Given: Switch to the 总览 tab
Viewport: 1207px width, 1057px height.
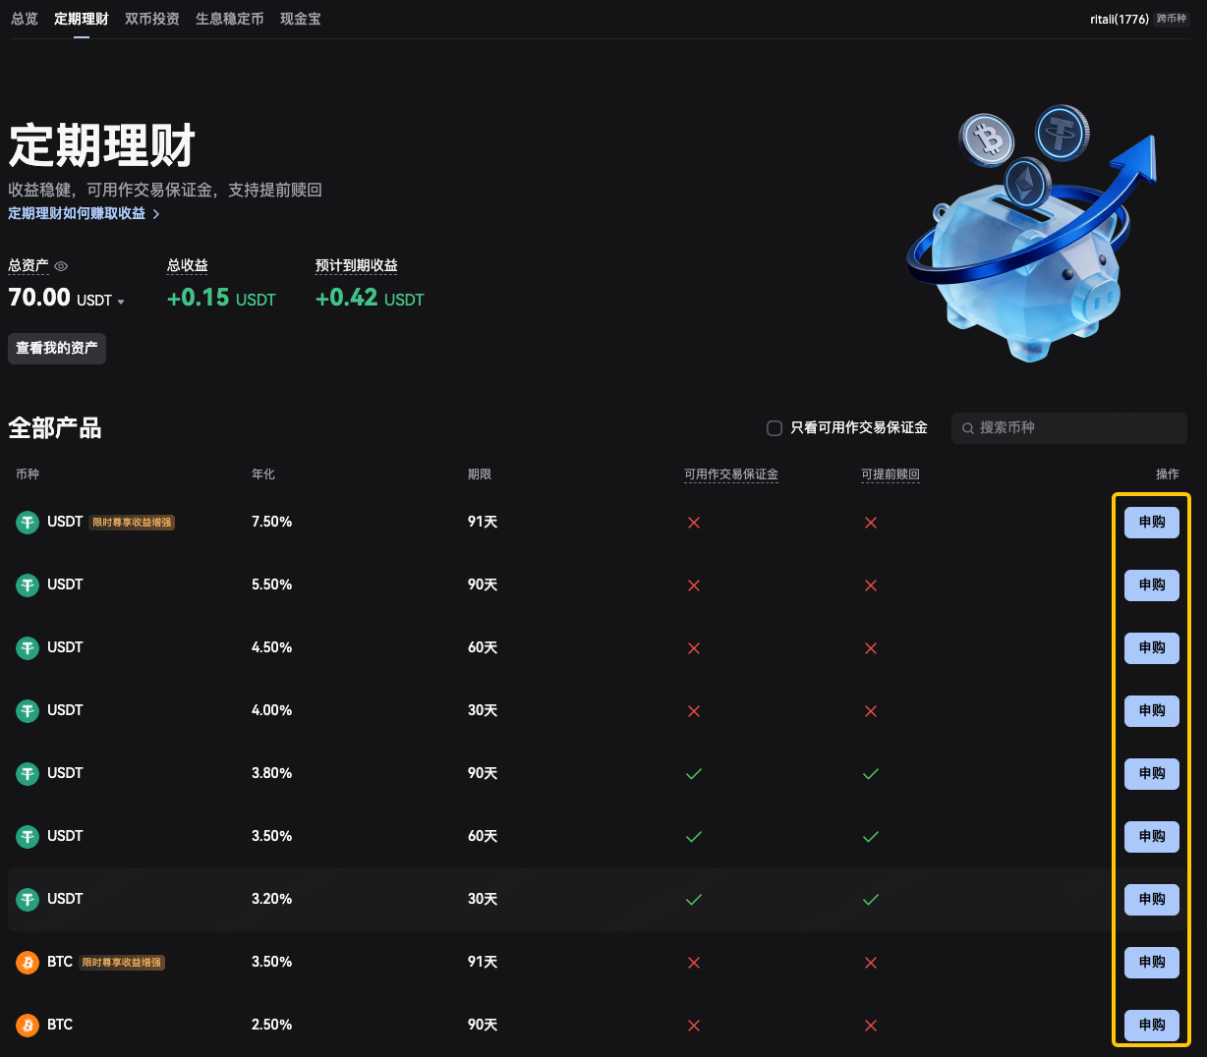Looking at the screenshot, I should (x=25, y=19).
